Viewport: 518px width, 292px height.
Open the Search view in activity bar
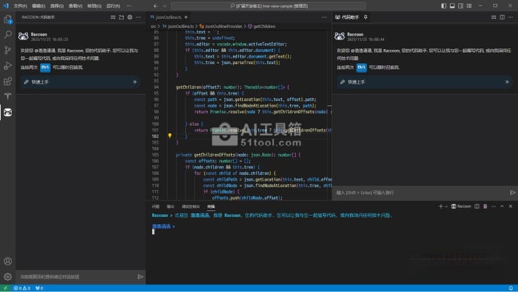(8, 35)
